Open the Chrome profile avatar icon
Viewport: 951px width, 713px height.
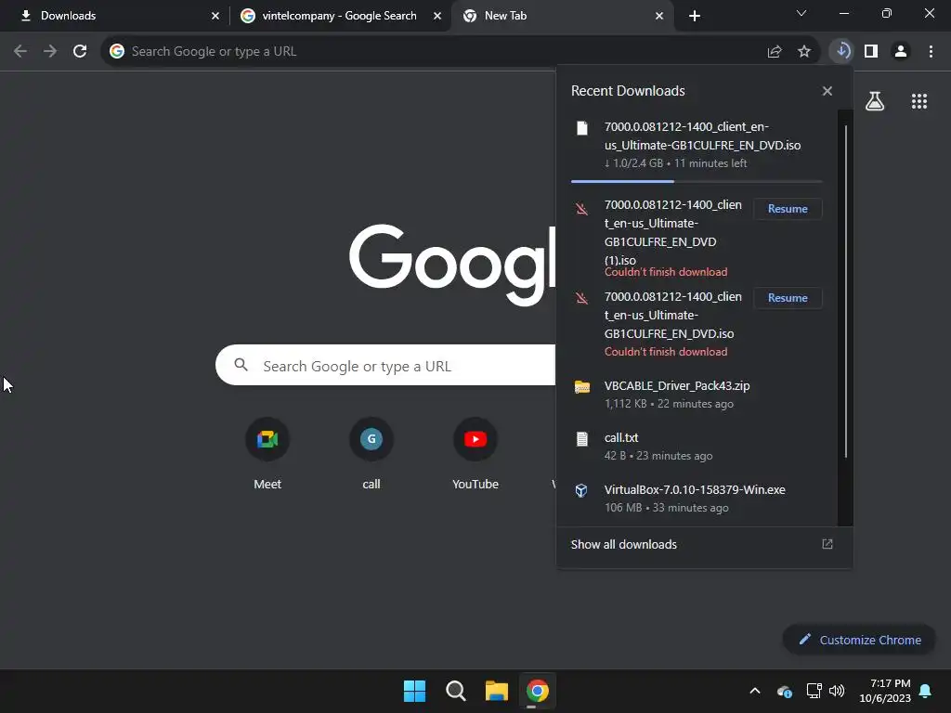[x=901, y=52]
